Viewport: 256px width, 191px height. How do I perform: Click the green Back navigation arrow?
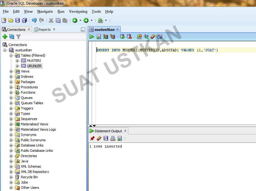point(75,21)
